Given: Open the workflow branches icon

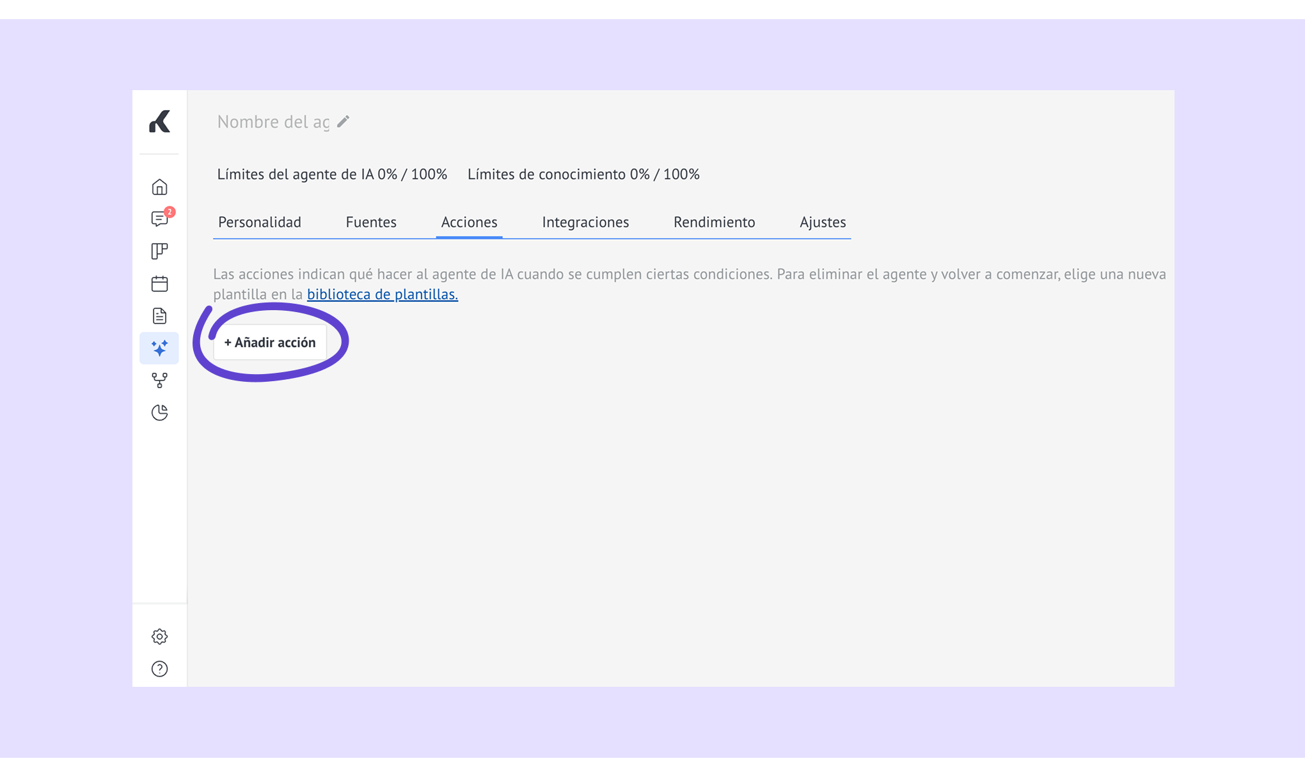Looking at the screenshot, I should (159, 381).
